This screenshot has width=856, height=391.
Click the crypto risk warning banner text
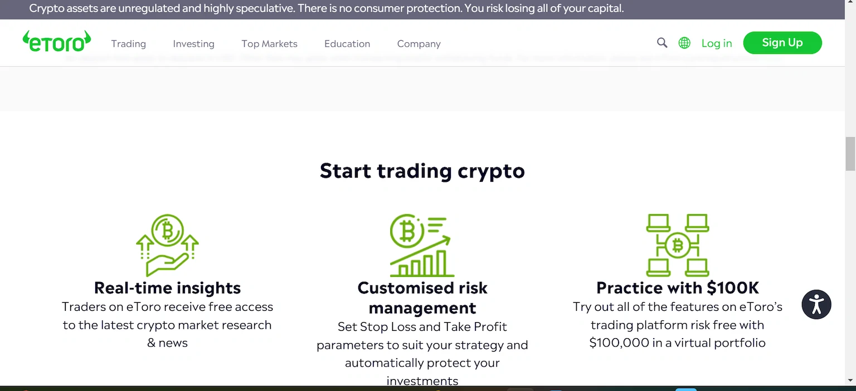pyautogui.click(x=326, y=9)
